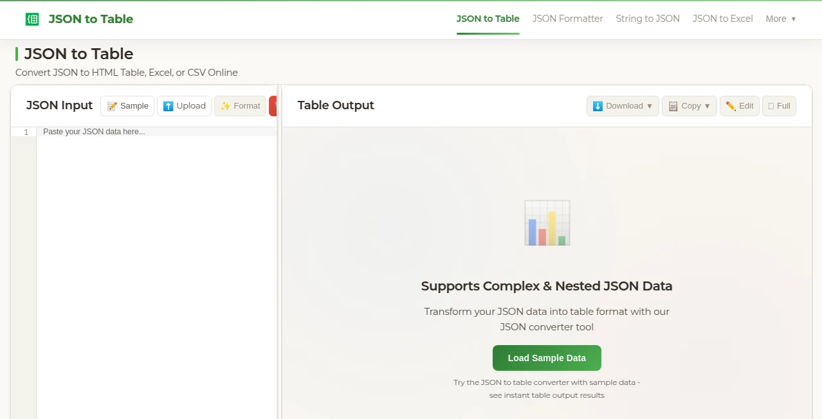The image size is (822, 419).
Task: Open the Copy options dropdown
Action: 706,106
